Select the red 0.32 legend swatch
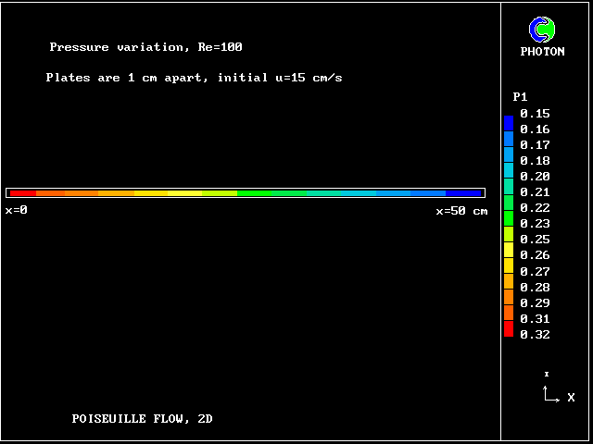Viewport: 593px width, 444px height. (509, 329)
